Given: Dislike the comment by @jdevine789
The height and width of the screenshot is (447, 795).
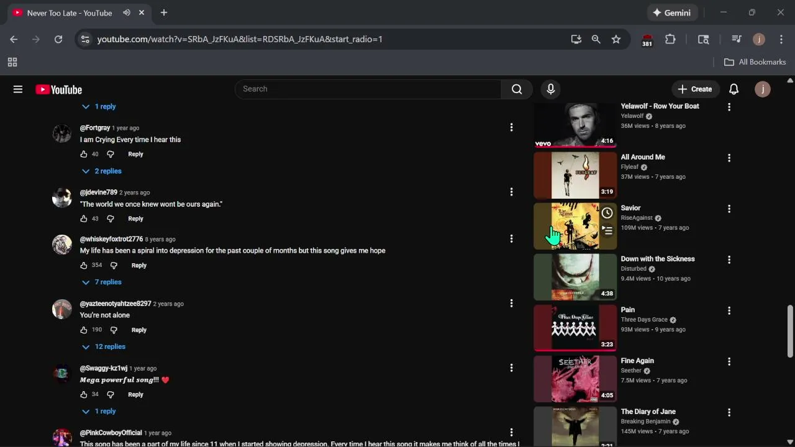Looking at the screenshot, I should [111, 219].
